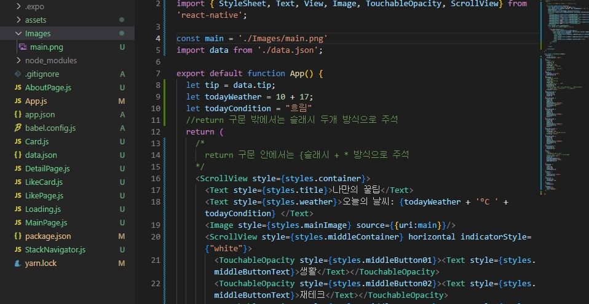This screenshot has width=589, height=304.
Task: Open yarn.lock from the file tree
Action: coord(41,263)
